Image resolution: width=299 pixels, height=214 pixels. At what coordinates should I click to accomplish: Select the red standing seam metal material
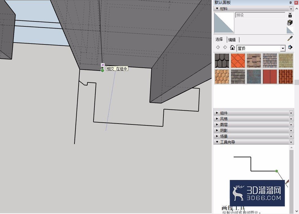[x=270, y=77]
